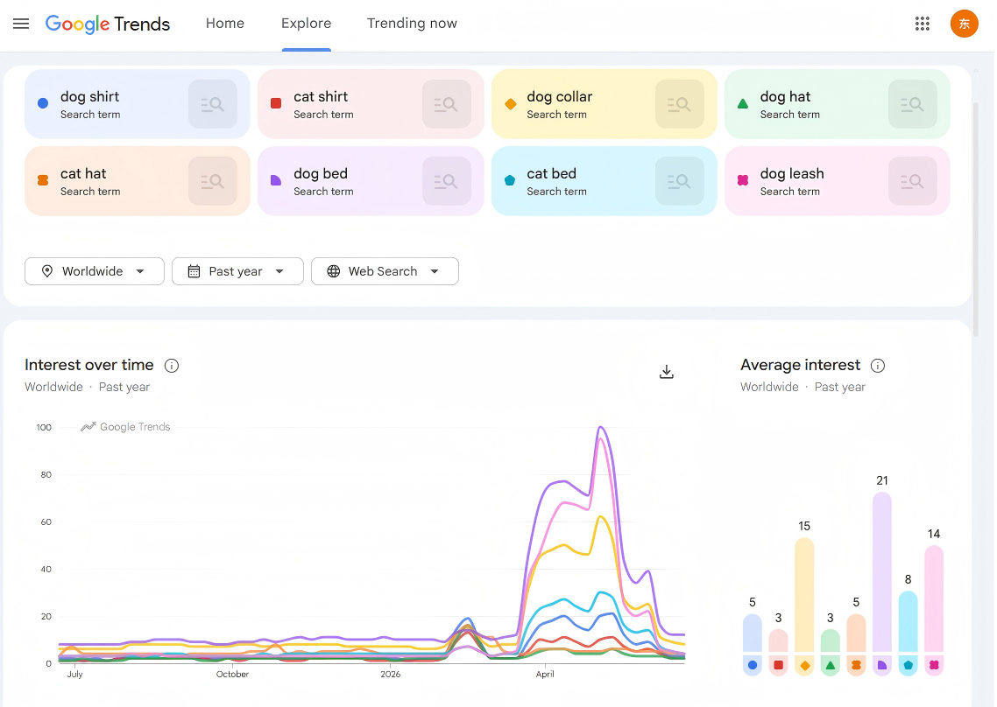The height and width of the screenshot is (707, 997).
Task: Select the dog collar search term text
Action: click(560, 96)
